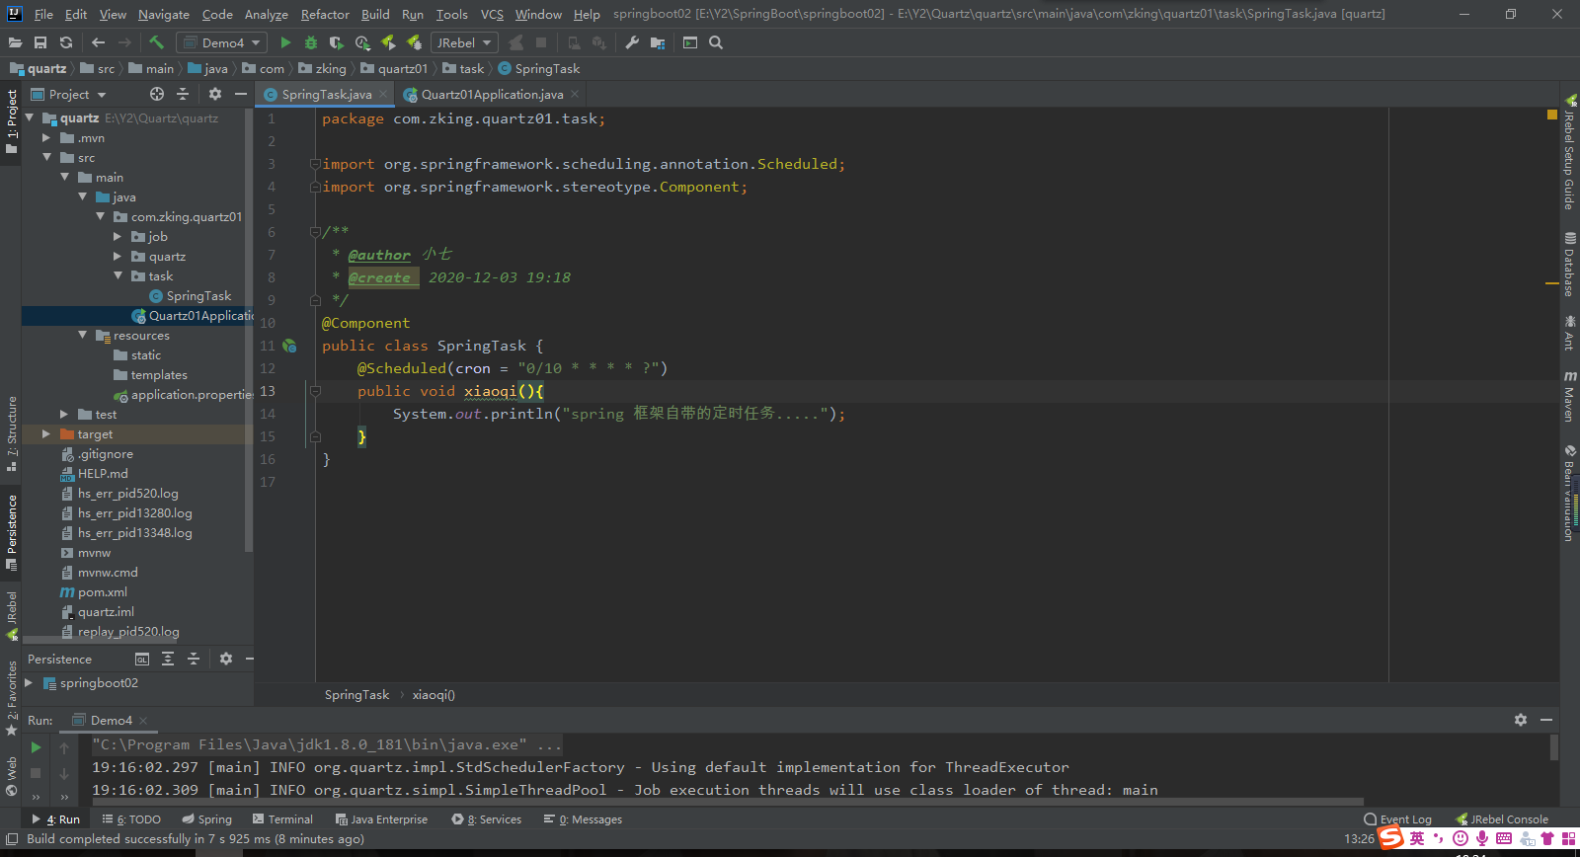This screenshot has height=857, width=1580.
Task: Build the project with the hammer icon
Action: [156, 42]
